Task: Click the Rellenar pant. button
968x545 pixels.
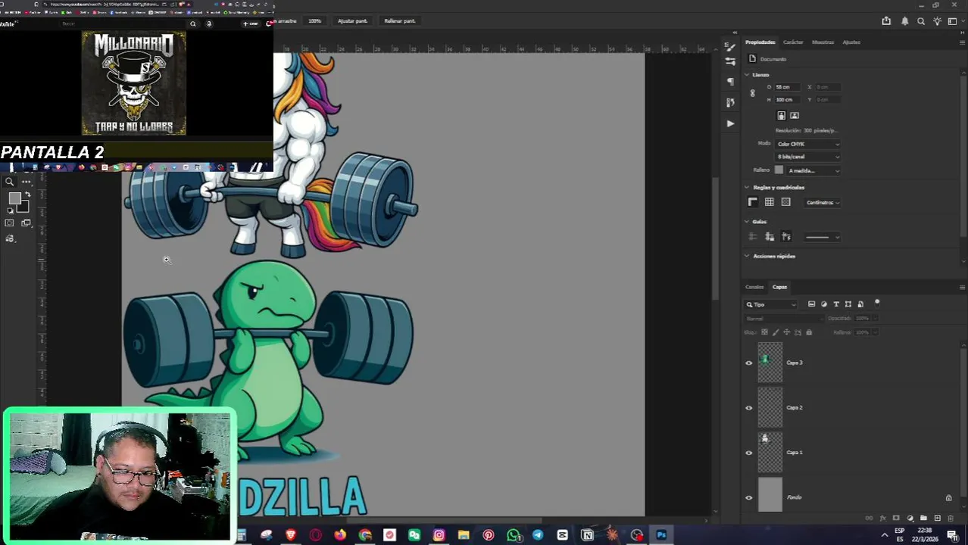Action: (399, 20)
